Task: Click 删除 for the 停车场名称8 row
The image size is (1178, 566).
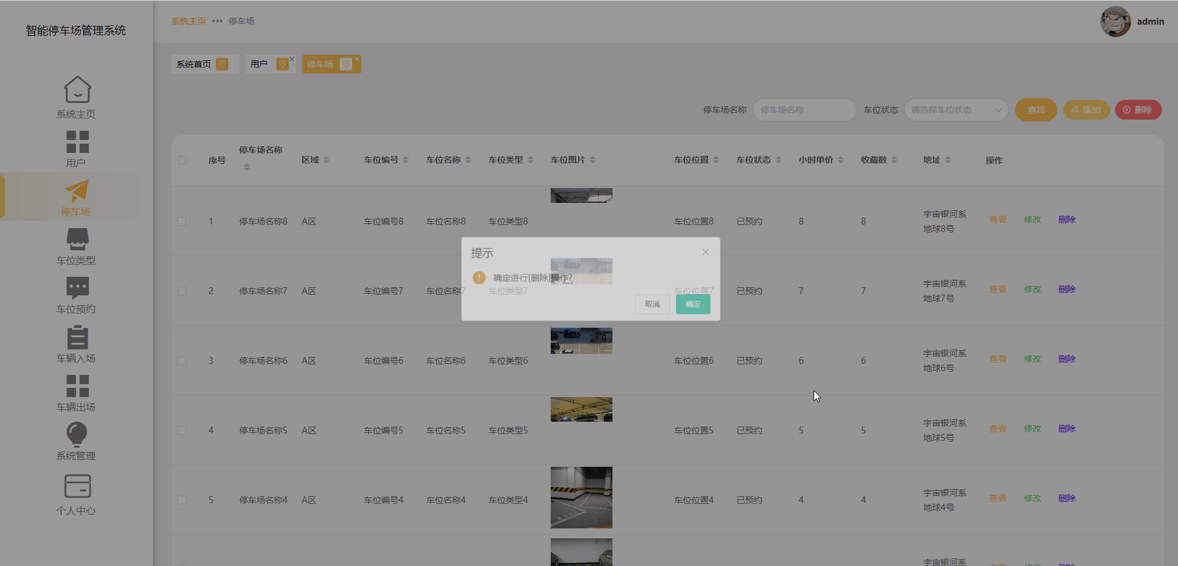Action: click(1067, 219)
